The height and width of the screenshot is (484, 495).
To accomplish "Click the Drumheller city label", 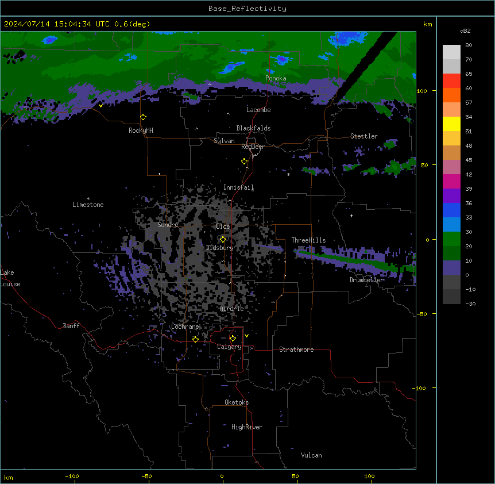I will click(366, 280).
